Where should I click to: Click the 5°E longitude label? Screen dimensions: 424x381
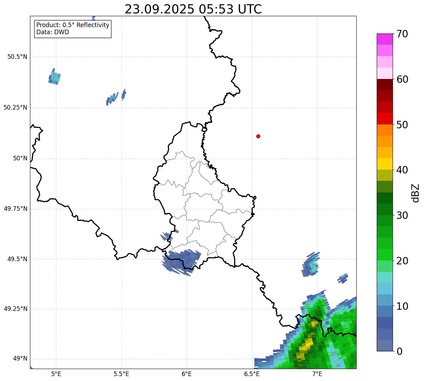56,374
